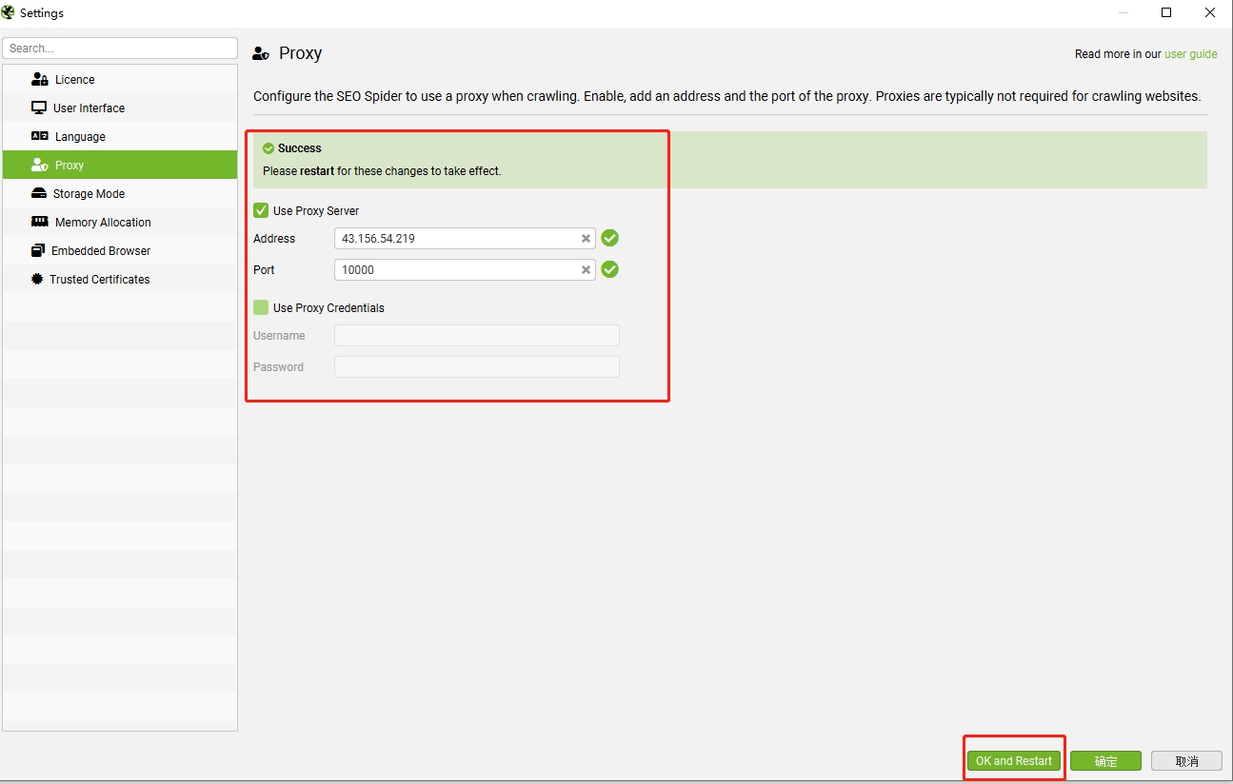The width and height of the screenshot is (1233, 784).
Task: Open the user guide link
Action: pyautogui.click(x=1190, y=54)
